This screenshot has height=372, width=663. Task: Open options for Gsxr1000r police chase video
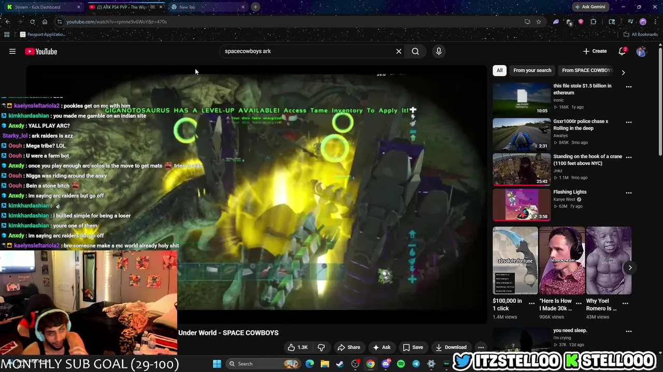629,122
